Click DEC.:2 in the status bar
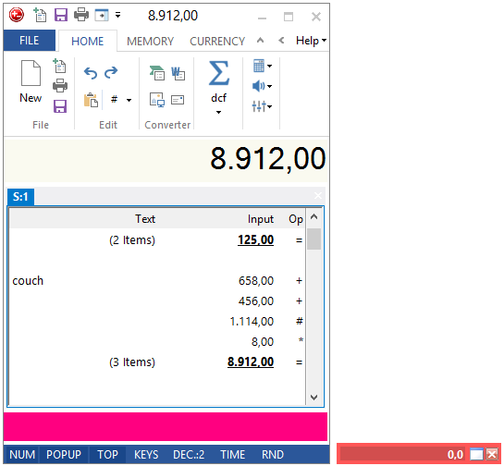The height and width of the screenshot is (466, 504). point(189,454)
